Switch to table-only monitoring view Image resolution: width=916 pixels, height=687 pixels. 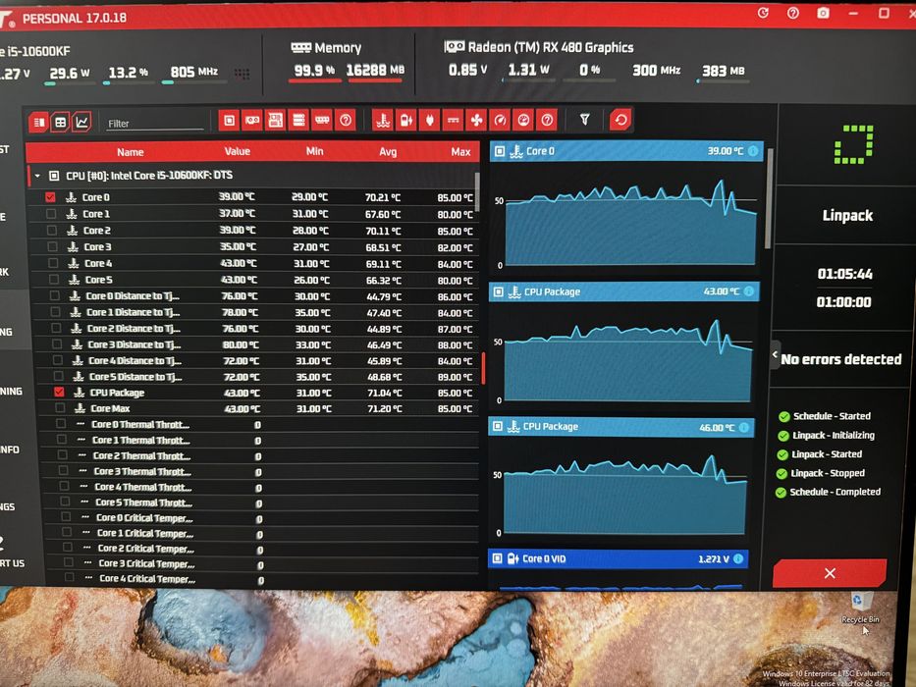tap(60, 122)
